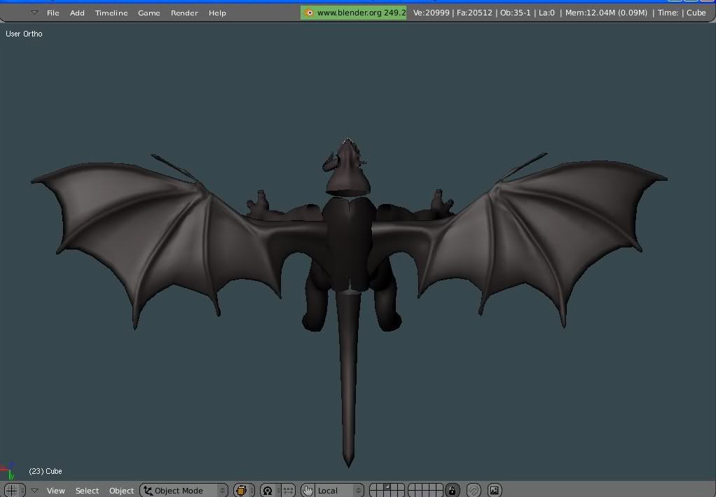This screenshot has width=716, height=497.
Task: Open the Object menu in 3D header
Action: click(x=121, y=490)
